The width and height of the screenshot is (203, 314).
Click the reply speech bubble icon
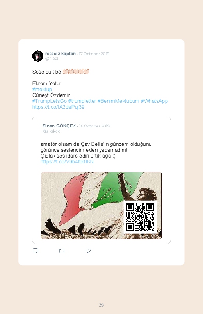36,251
